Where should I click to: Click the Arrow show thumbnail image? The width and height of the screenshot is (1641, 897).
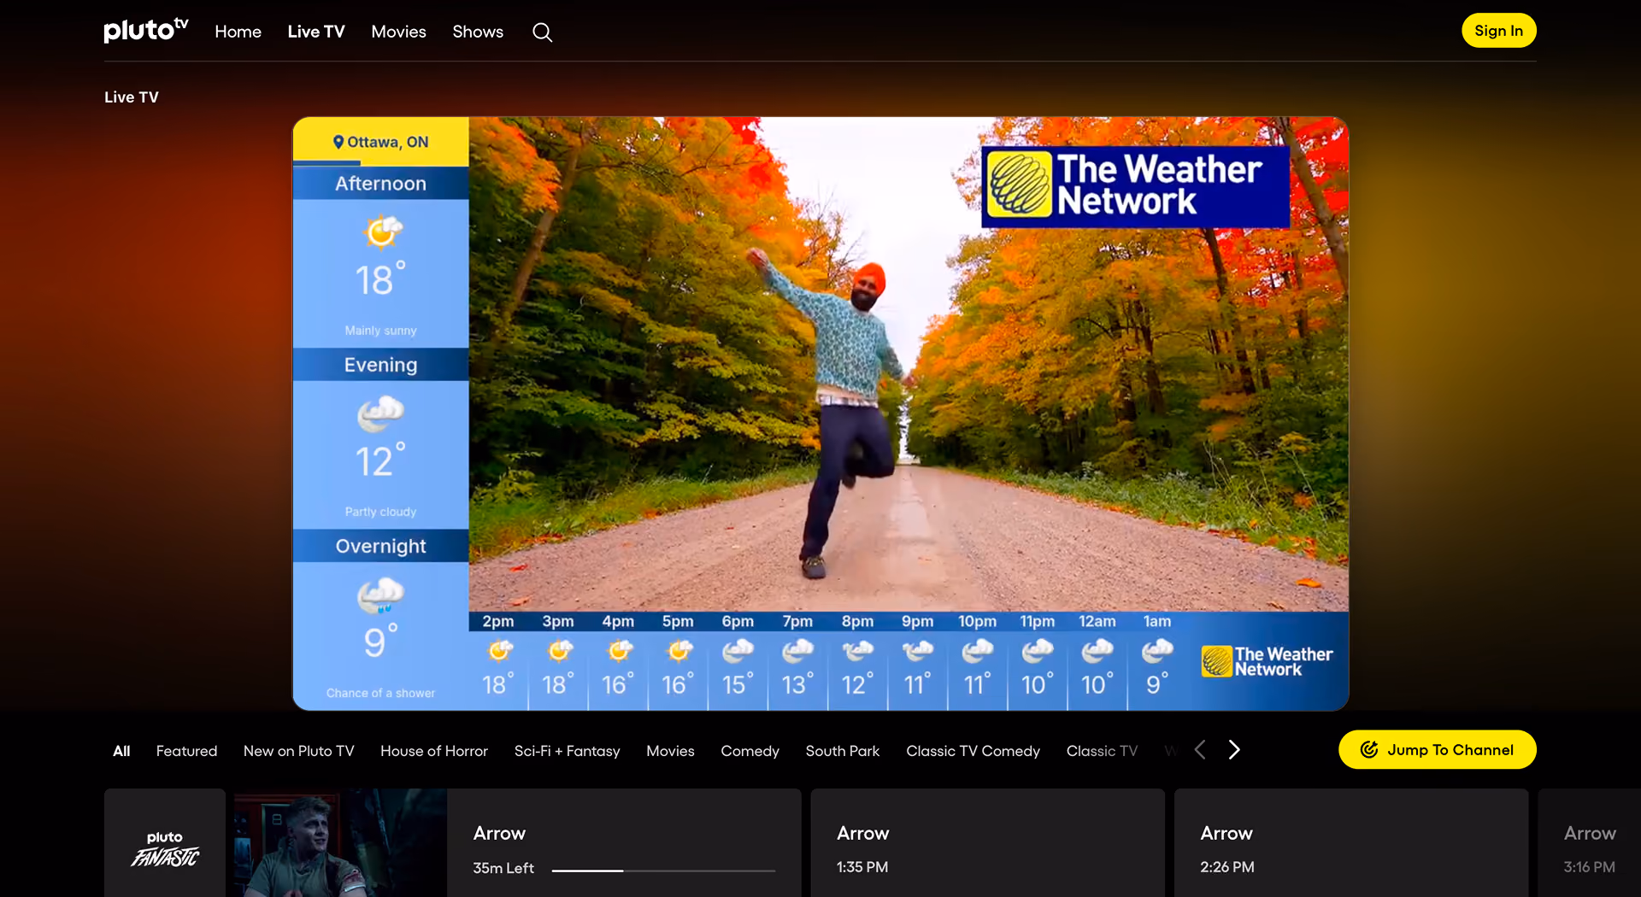(x=340, y=843)
